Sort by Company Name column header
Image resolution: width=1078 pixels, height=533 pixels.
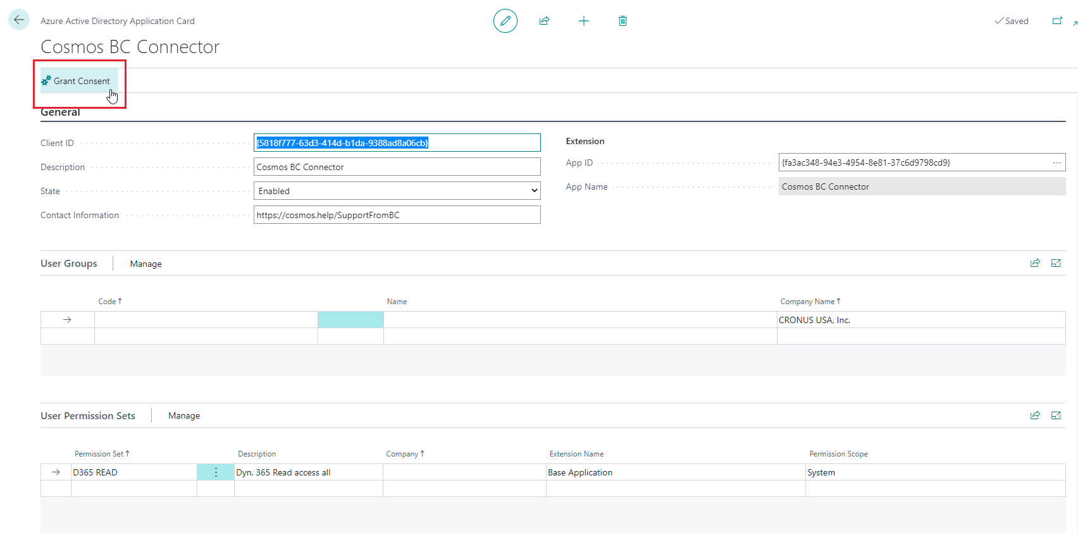[x=810, y=302]
